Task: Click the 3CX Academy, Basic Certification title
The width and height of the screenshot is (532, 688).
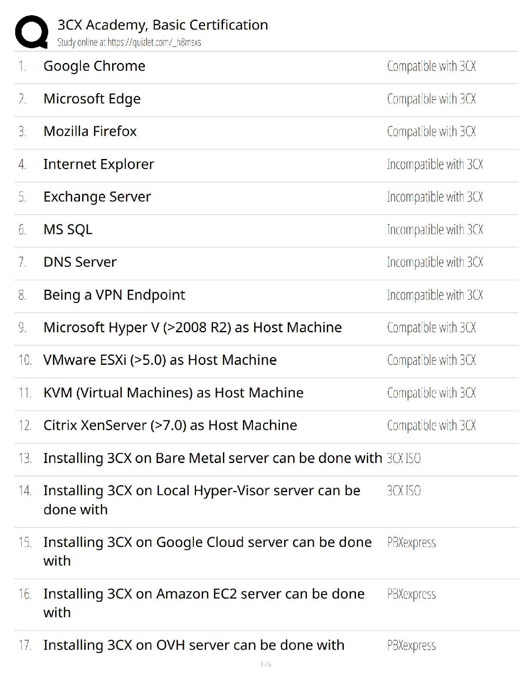Action: click(x=163, y=25)
